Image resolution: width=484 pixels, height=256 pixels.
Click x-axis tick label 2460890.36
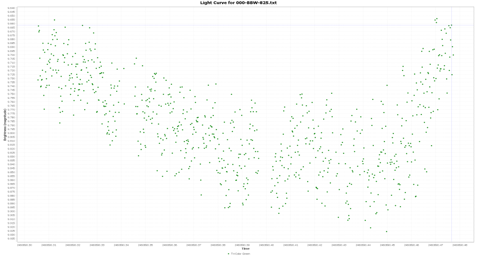(x=170, y=245)
